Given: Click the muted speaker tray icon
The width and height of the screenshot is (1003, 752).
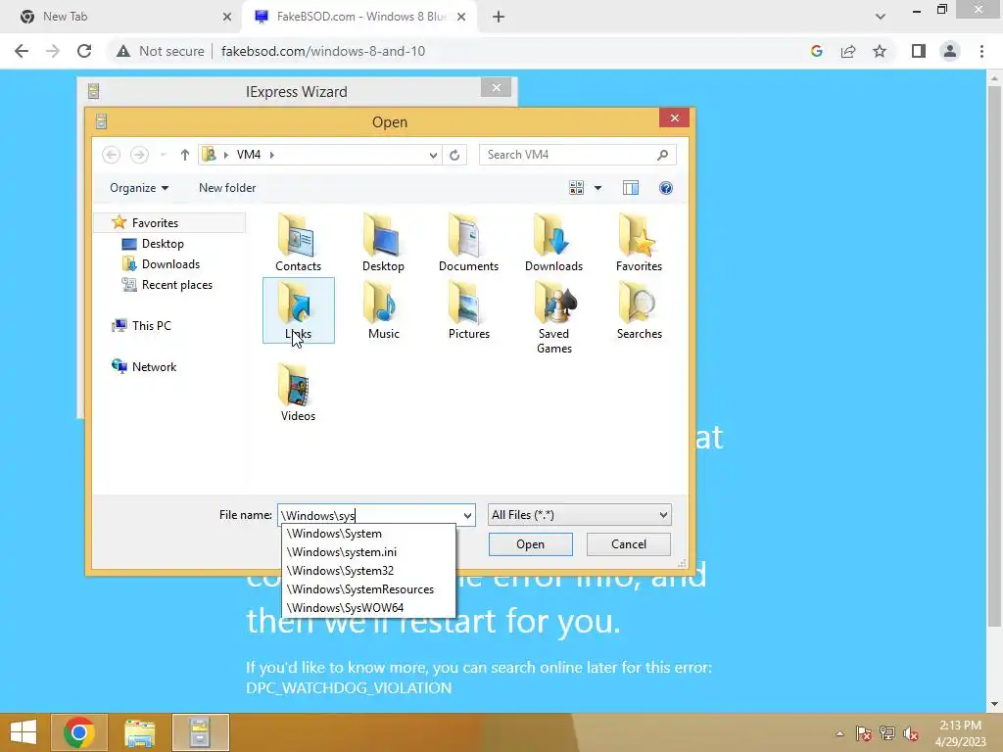Looking at the screenshot, I should (x=911, y=733).
